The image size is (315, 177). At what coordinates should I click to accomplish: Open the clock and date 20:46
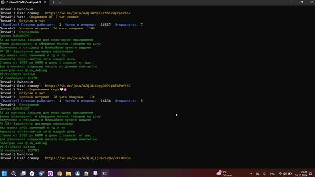click(x=301, y=174)
